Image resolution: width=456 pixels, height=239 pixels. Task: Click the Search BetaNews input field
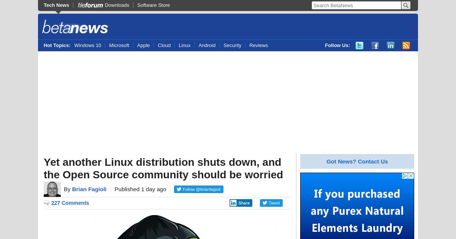click(356, 5)
